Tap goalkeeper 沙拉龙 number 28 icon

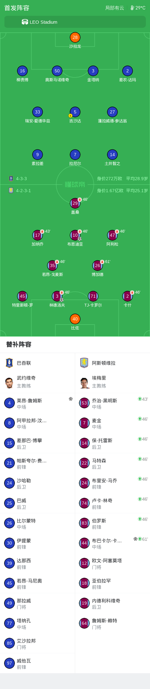[x=75, y=37]
